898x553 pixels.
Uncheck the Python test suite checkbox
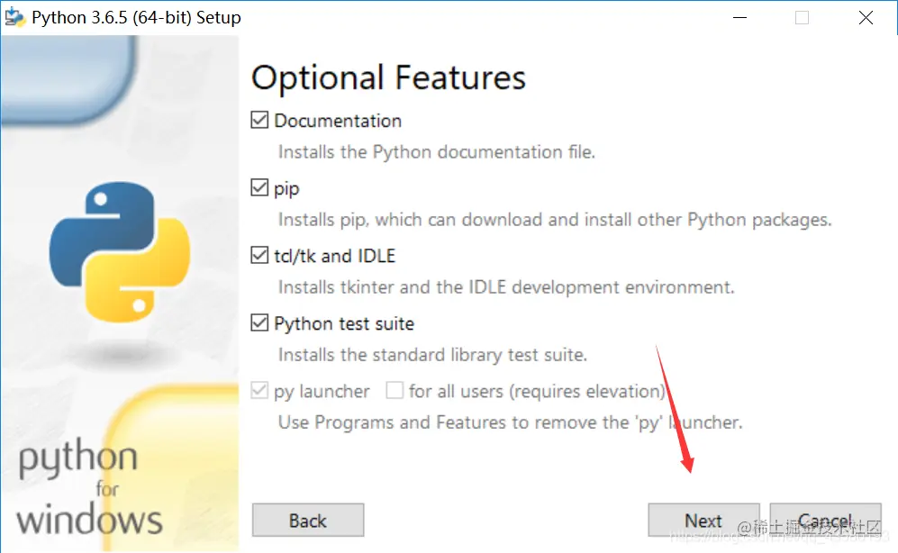pos(259,322)
